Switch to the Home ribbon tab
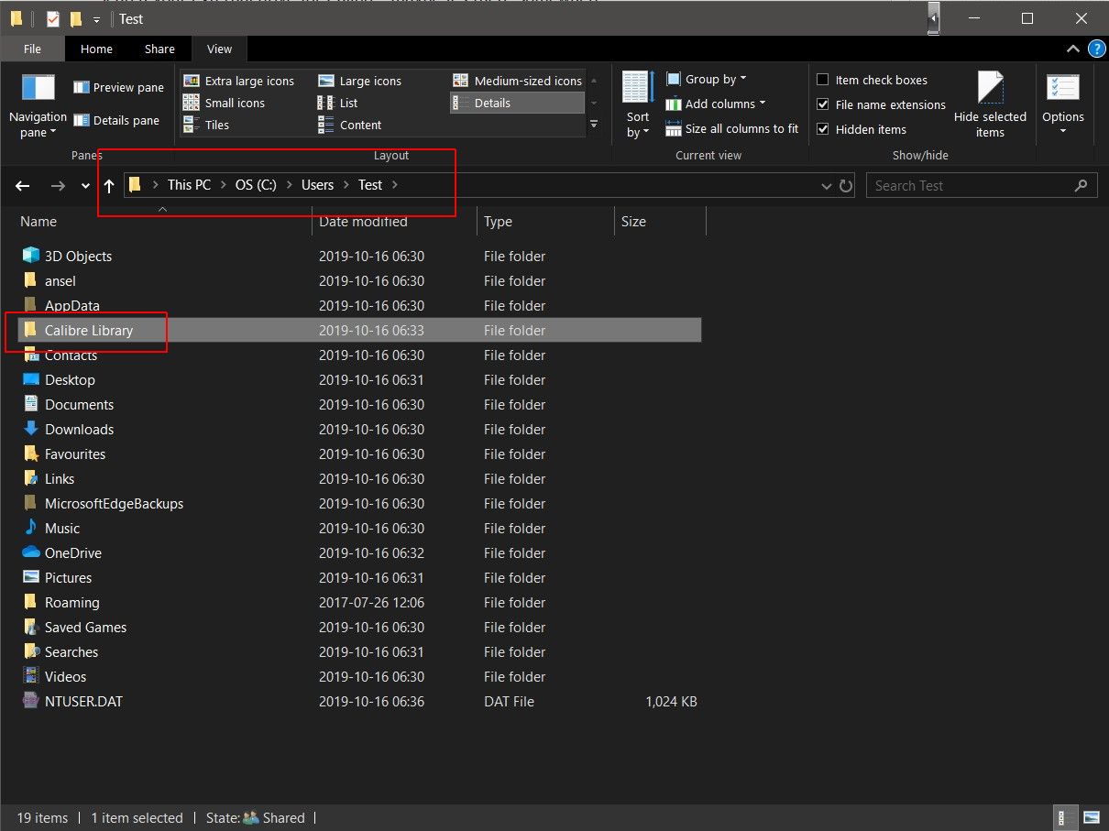Screen dimensions: 1109x831 coord(96,49)
